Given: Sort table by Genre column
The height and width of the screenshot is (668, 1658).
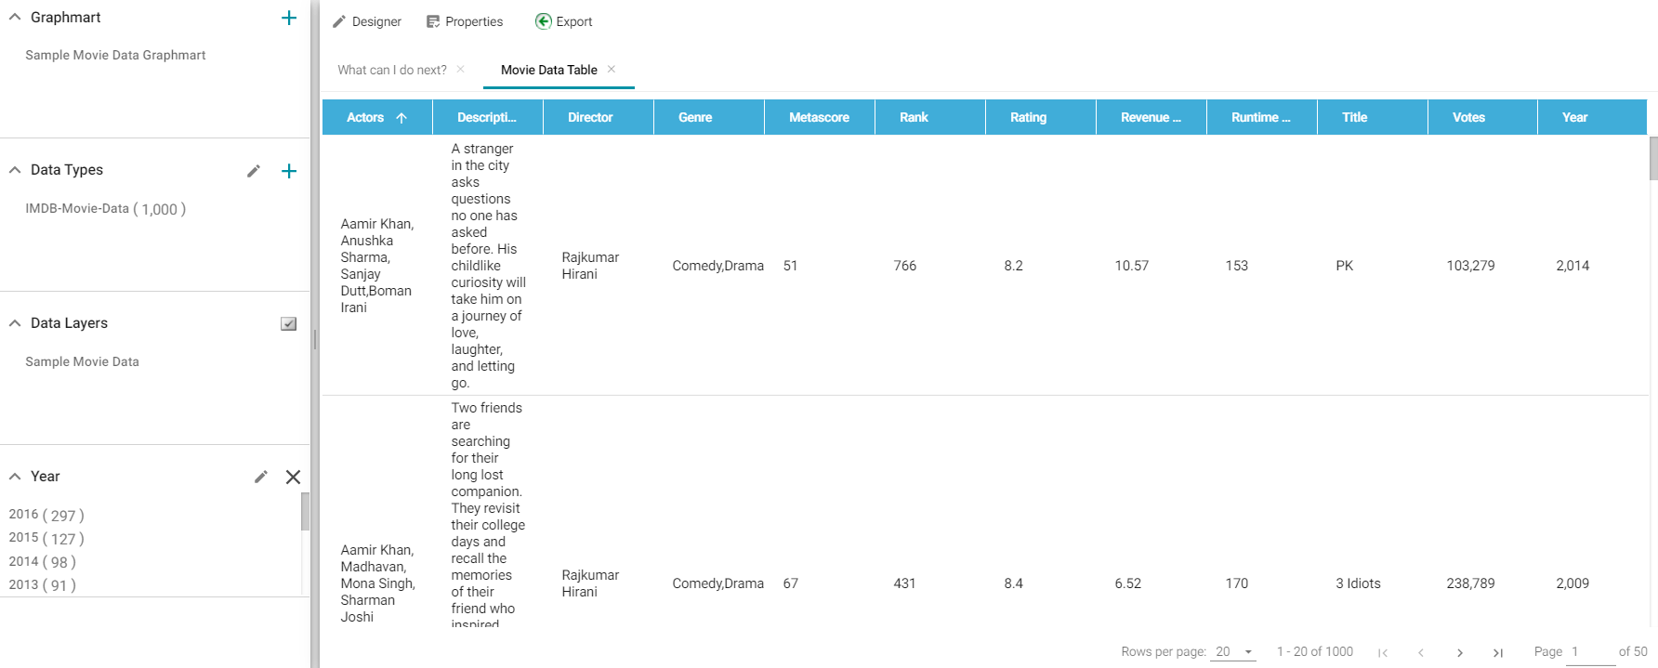Looking at the screenshot, I should (x=708, y=117).
